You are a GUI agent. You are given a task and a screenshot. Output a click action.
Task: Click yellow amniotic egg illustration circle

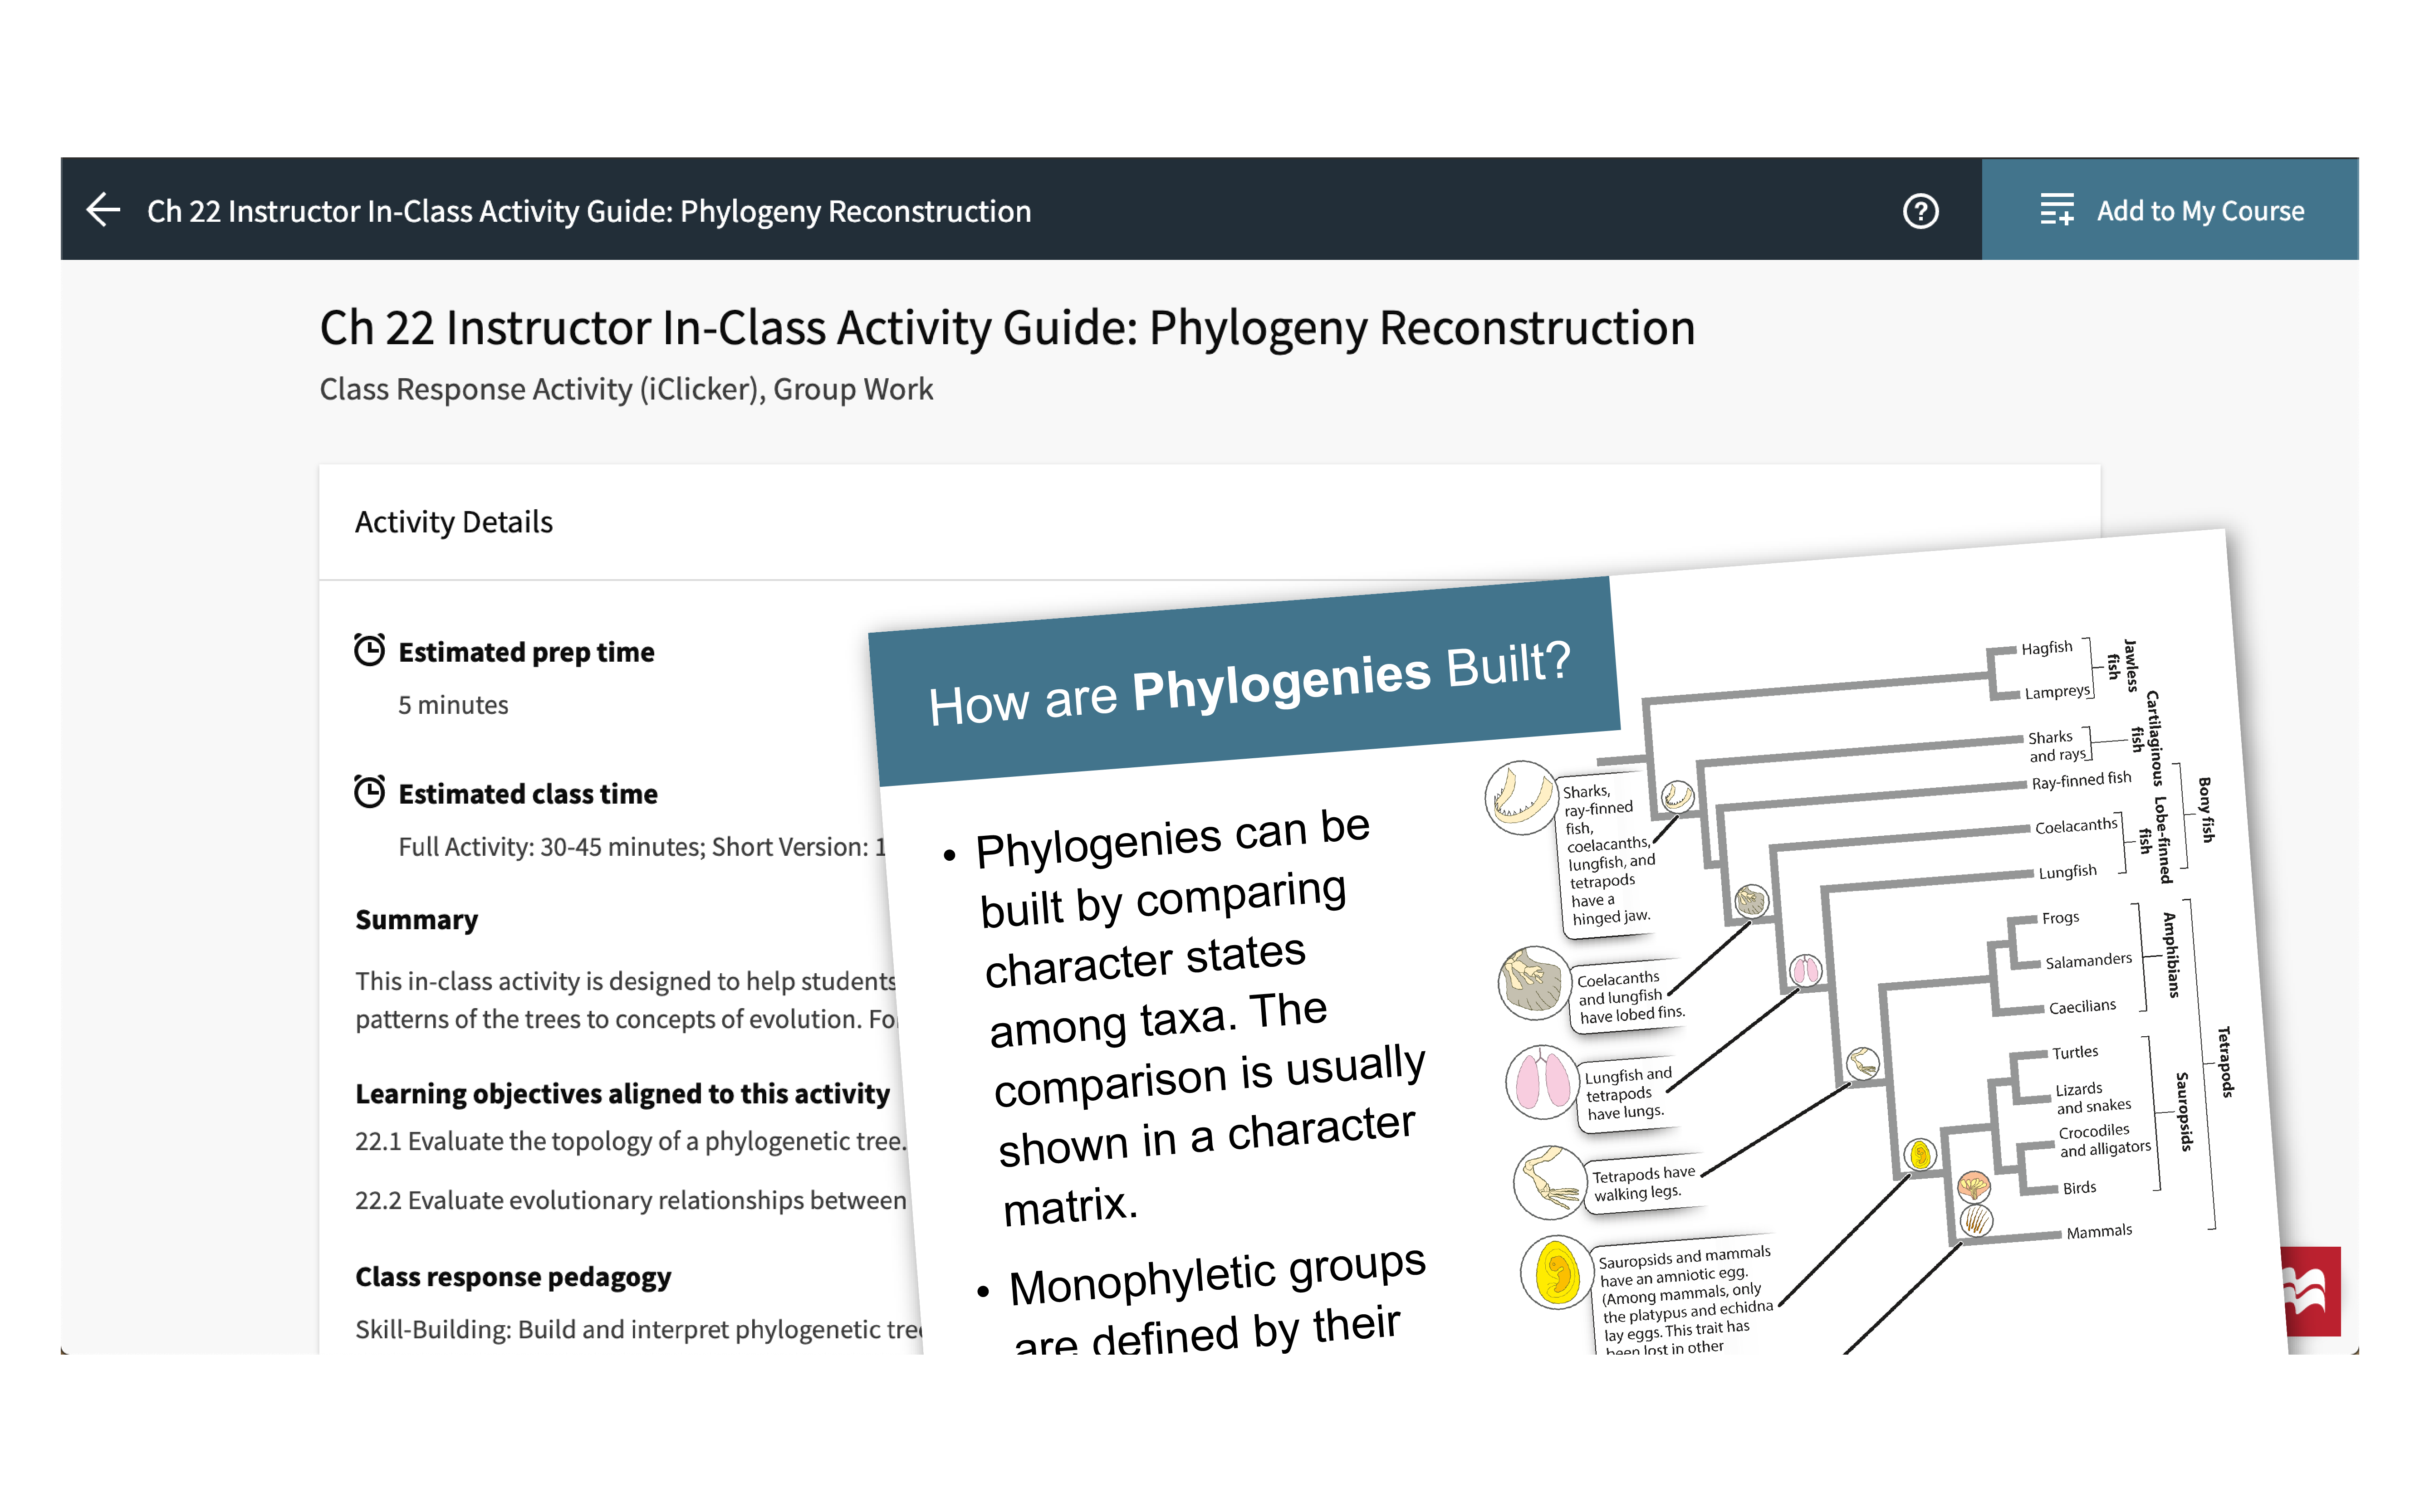coord(1558,1272)
